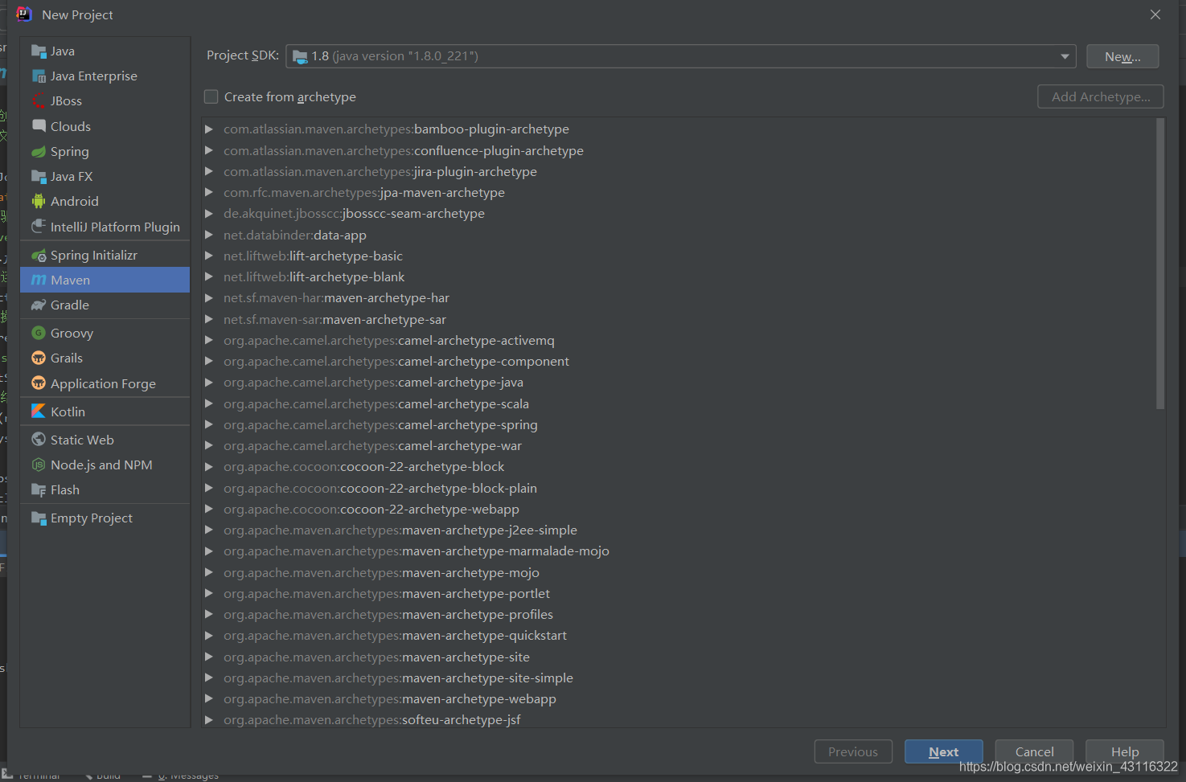The image size is (1186, 782).
Task: Click the Grails icon
Action: 39,358
